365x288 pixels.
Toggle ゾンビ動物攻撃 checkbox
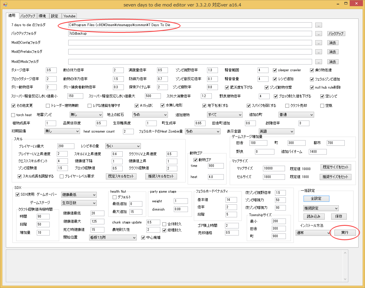click(x=266, y=87)
